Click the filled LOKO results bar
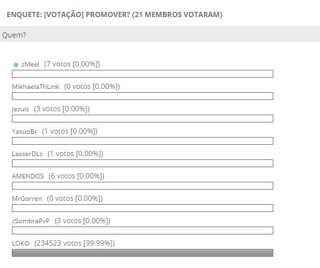 (x=143, y=253)
